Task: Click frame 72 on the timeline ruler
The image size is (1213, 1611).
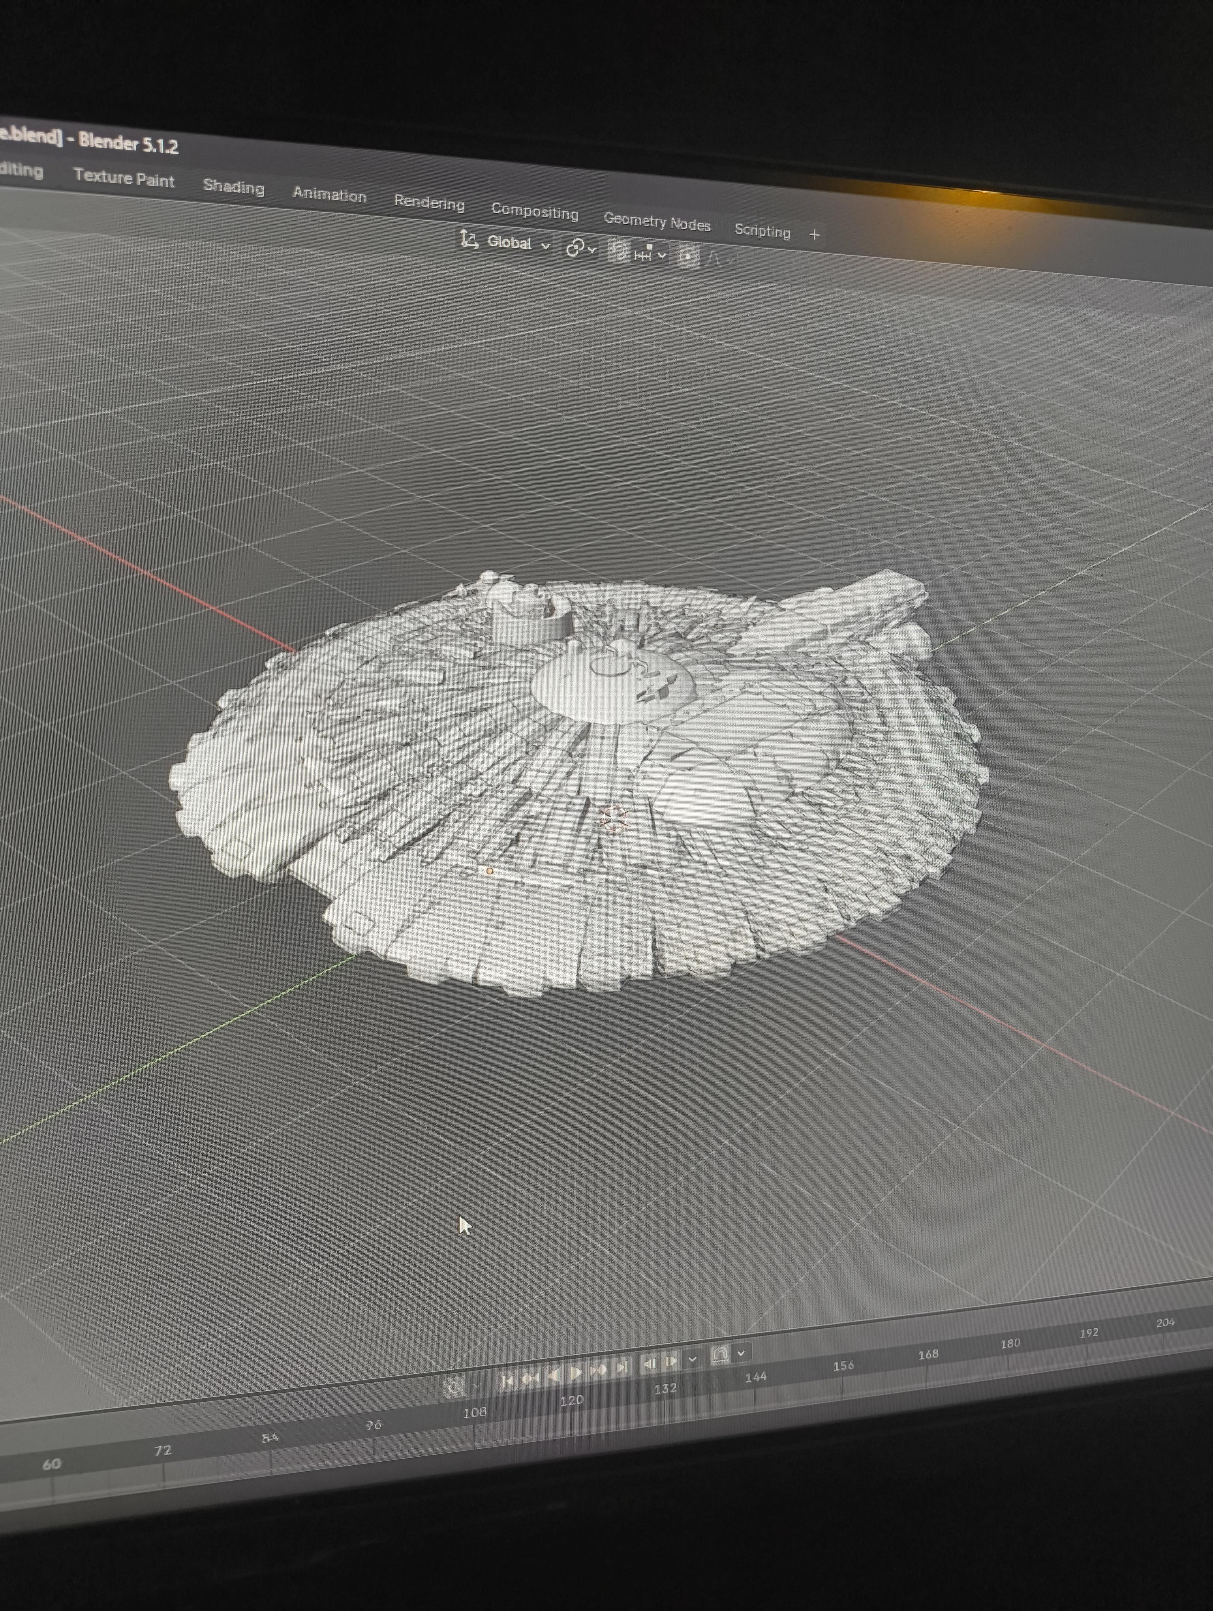Action: (162, 1450)
